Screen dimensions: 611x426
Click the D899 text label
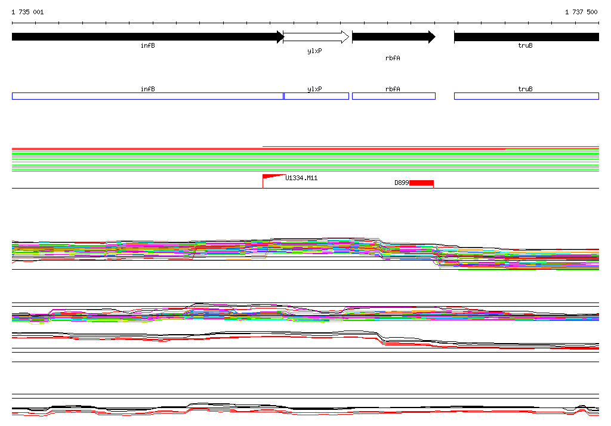(x=402, y=183)
